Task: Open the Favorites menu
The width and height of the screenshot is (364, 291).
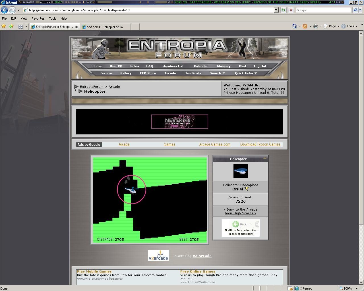Action: (x=38, y=18)
